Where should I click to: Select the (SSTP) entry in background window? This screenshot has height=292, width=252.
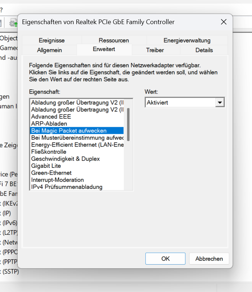coord(9,271)
